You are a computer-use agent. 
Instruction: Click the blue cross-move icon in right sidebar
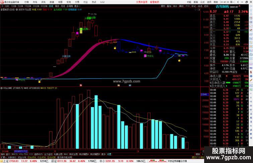coord(251,76)
